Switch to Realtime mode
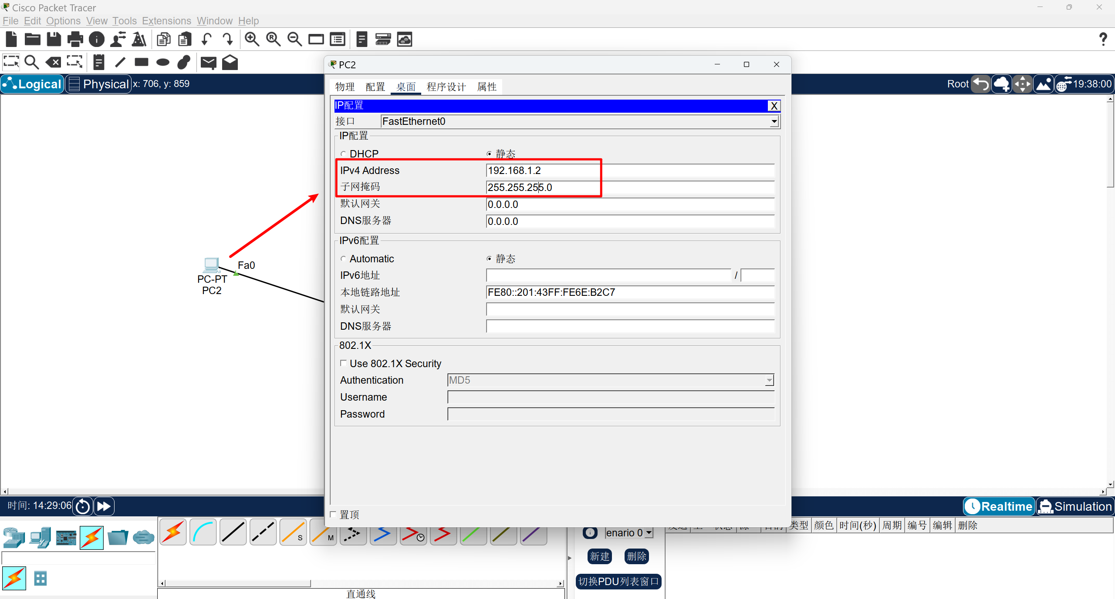This screenshot has height=599, width=1115. point(999,506)
